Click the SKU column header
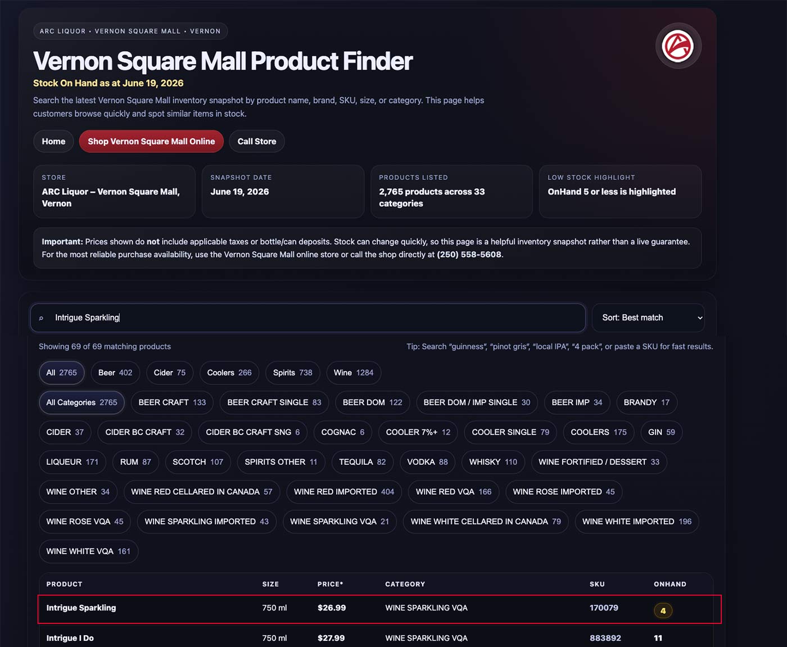787x647 pixels. (597, 584)
